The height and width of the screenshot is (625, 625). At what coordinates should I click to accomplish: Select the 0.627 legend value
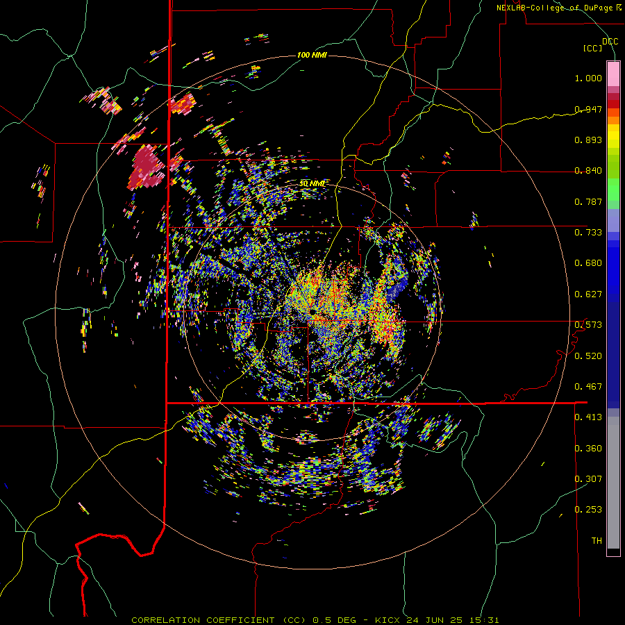coord(588,294)
